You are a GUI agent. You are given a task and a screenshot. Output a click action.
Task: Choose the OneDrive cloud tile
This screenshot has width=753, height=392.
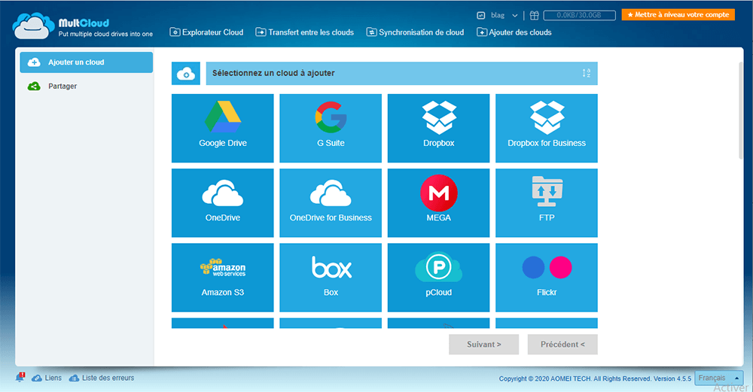(222, 202)
